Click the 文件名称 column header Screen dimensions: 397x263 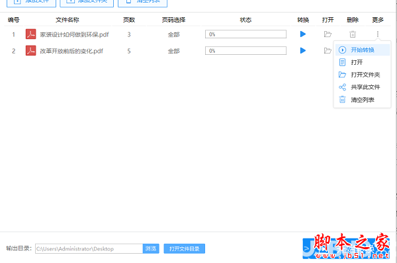click(67, 20)
